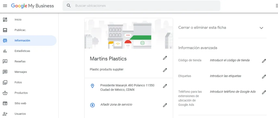Edit the Añadir zona de servicio entry

coord(165,105)
